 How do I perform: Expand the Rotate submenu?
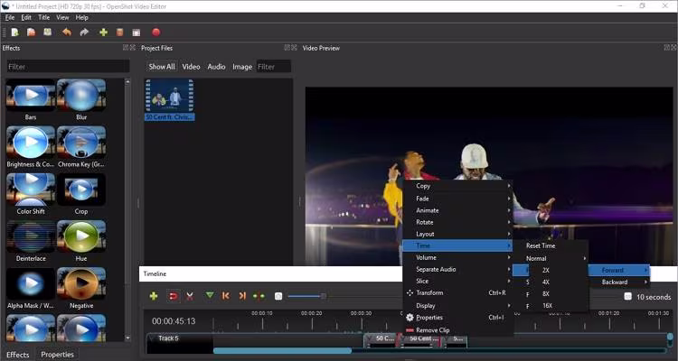457,222
